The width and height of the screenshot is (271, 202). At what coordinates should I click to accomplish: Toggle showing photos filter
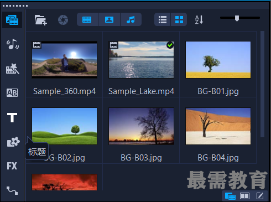109,19
